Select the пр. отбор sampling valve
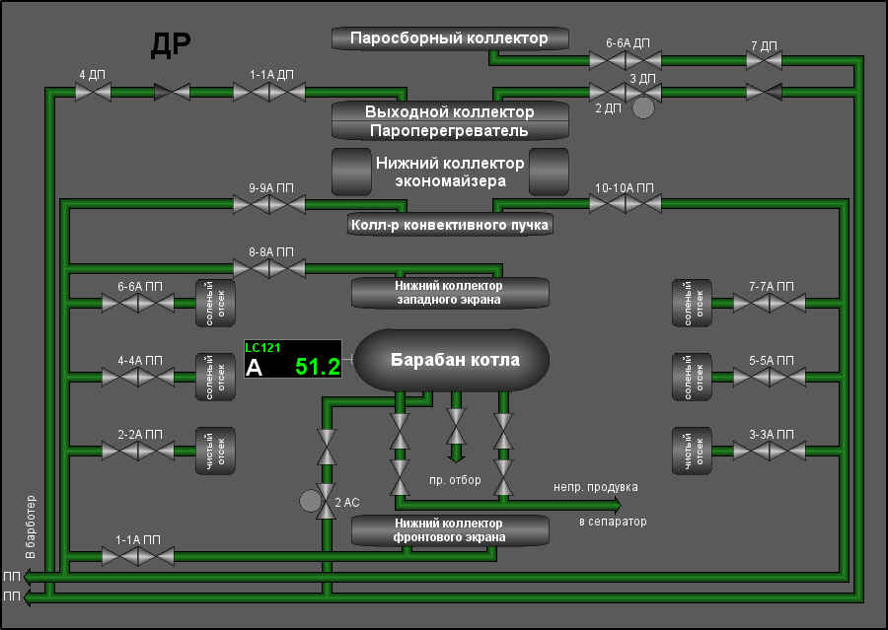Screen dimensions: 888x630 point(456,426)
